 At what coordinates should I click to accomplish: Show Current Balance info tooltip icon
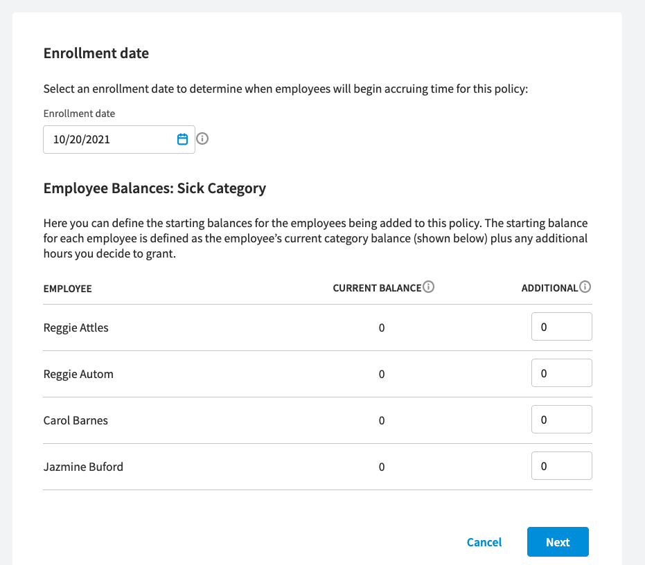point(428,287)
